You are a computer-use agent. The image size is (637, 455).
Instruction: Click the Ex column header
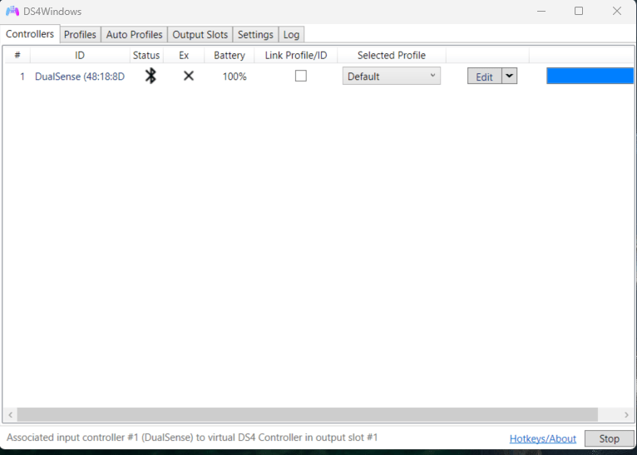pyautogui.click(x=184, y=55)
